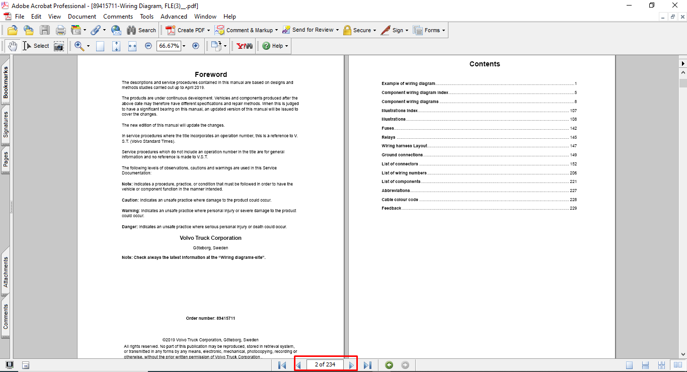This screenshot has width=687, height=372.
Task: Switch to Continuous page layout
Action: (x=646, y=365)
